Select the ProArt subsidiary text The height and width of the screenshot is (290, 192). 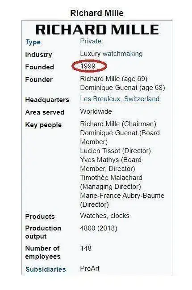[90, 269]
